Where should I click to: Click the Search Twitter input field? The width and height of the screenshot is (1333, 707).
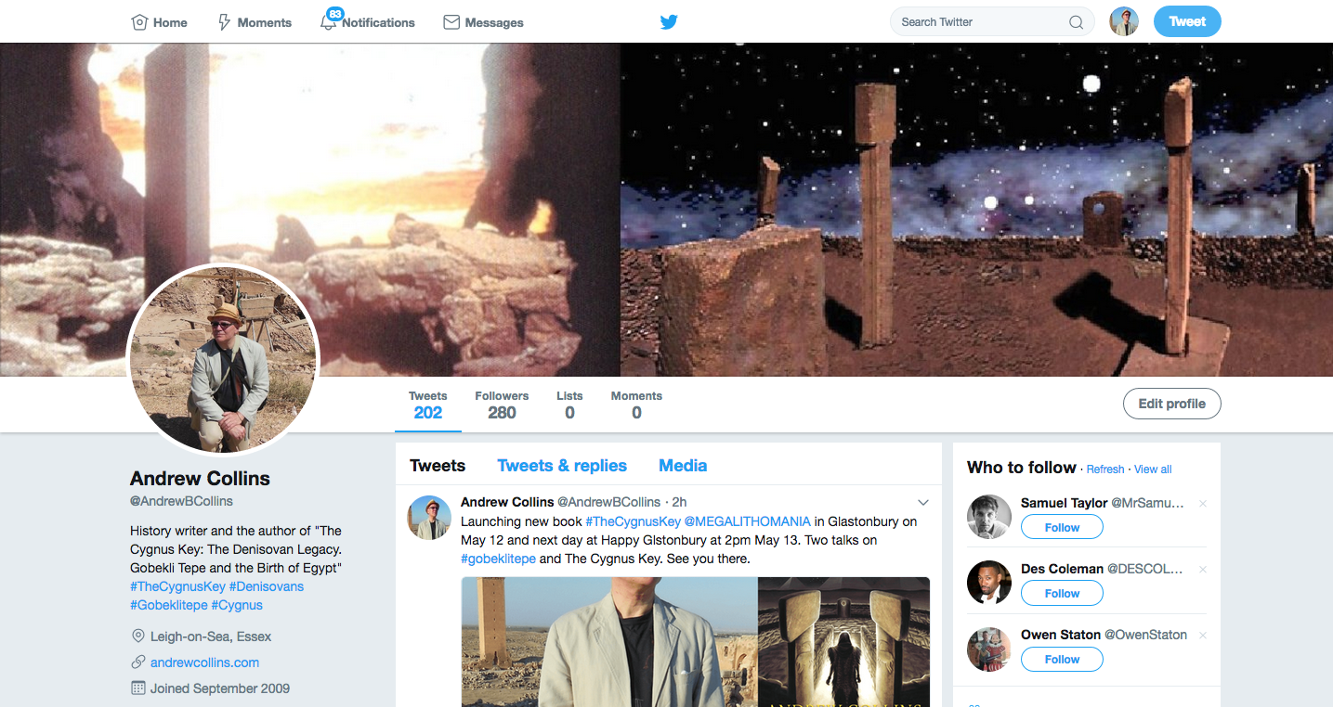tap(991, 22)
